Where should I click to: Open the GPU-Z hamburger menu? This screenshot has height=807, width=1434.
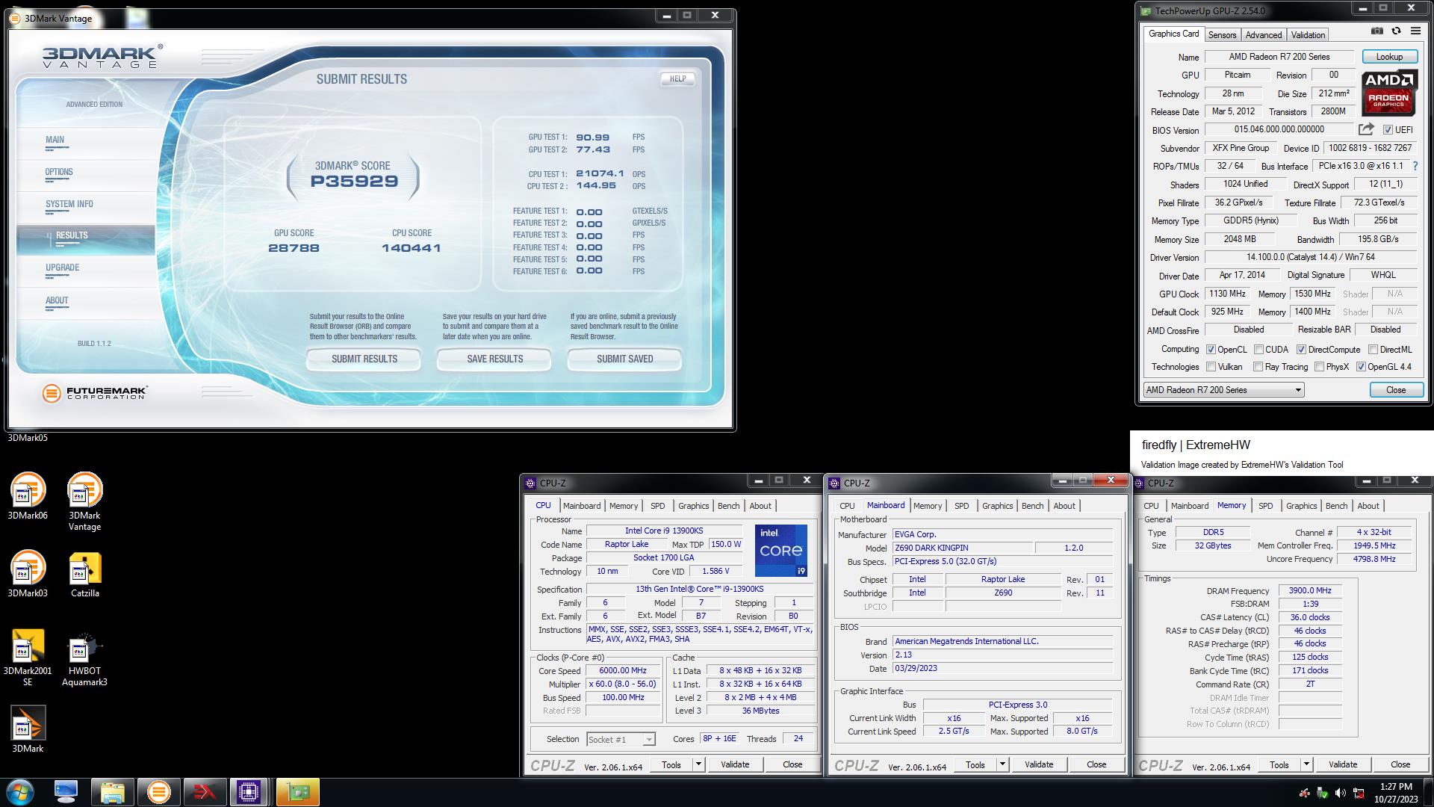(x=1415, y=31)
